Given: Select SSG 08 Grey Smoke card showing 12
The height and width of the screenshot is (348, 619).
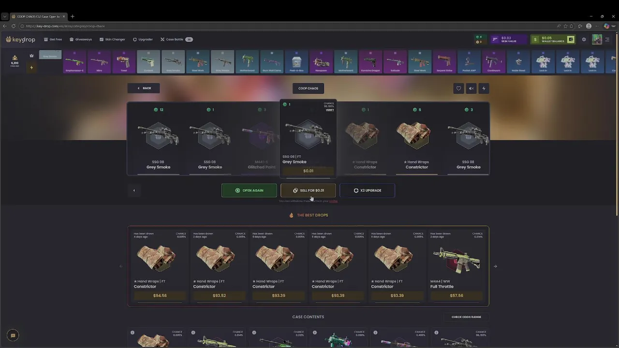Looking at the screenshot, I should [158, 139].
